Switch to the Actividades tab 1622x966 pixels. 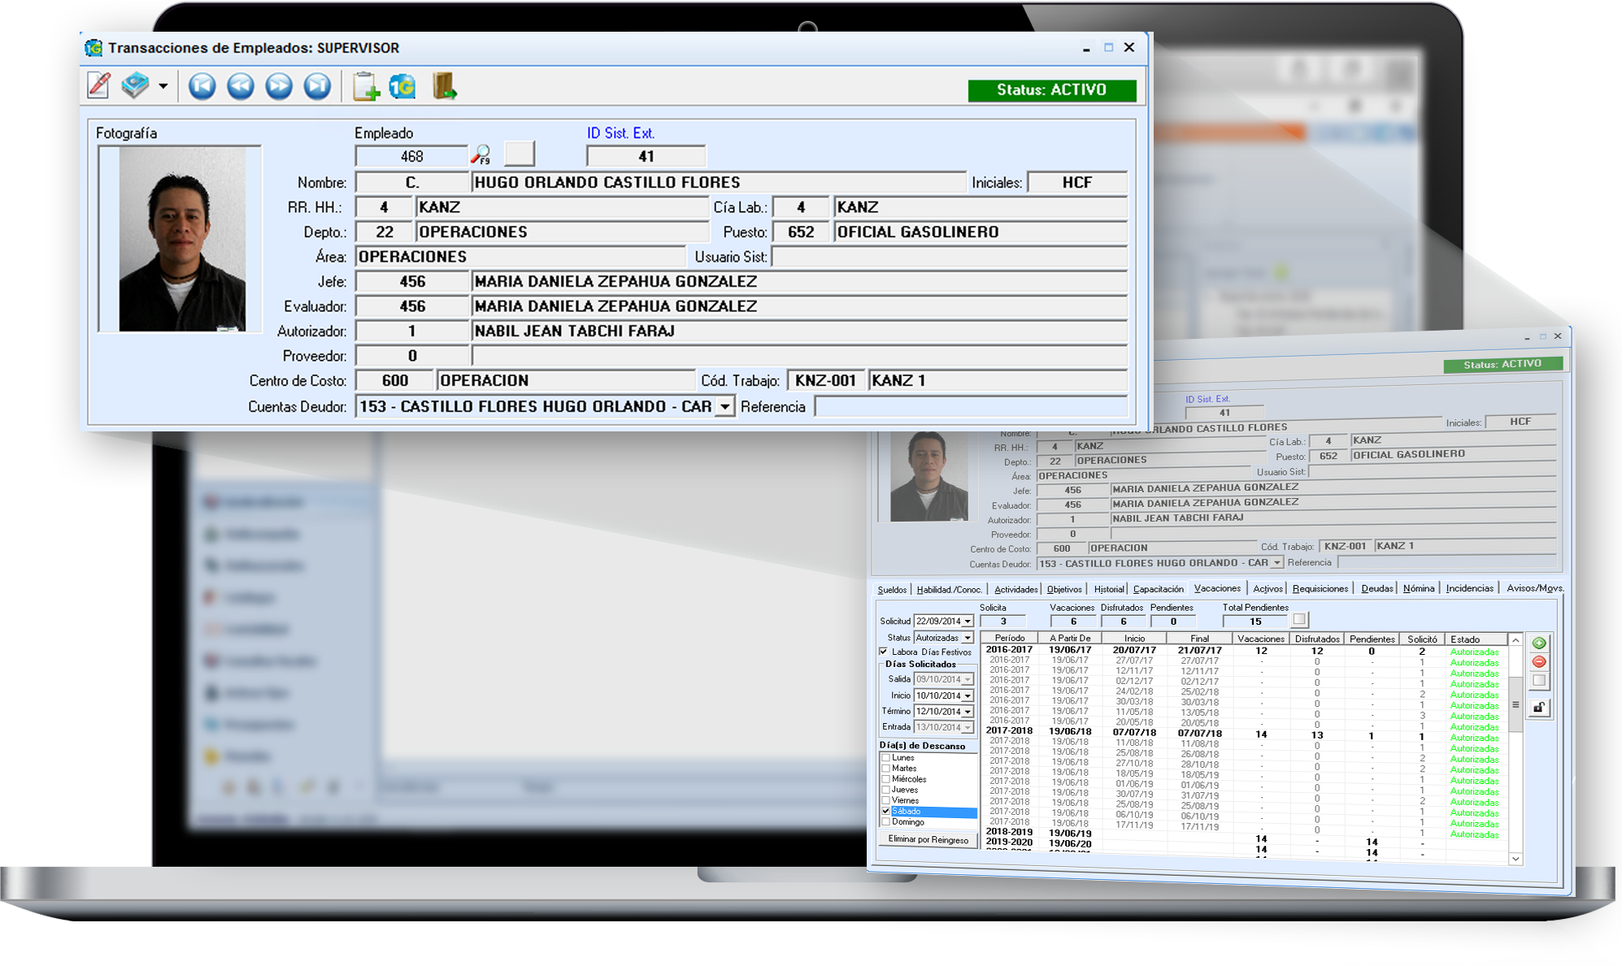1015,590
